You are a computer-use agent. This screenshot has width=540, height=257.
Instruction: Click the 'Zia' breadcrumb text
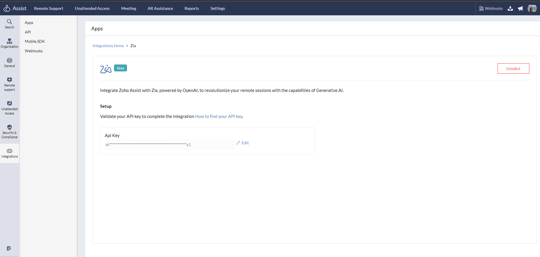(x=133, y=46)
